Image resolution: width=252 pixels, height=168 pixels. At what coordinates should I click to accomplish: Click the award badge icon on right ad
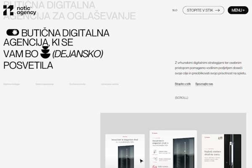pos(218,137)
